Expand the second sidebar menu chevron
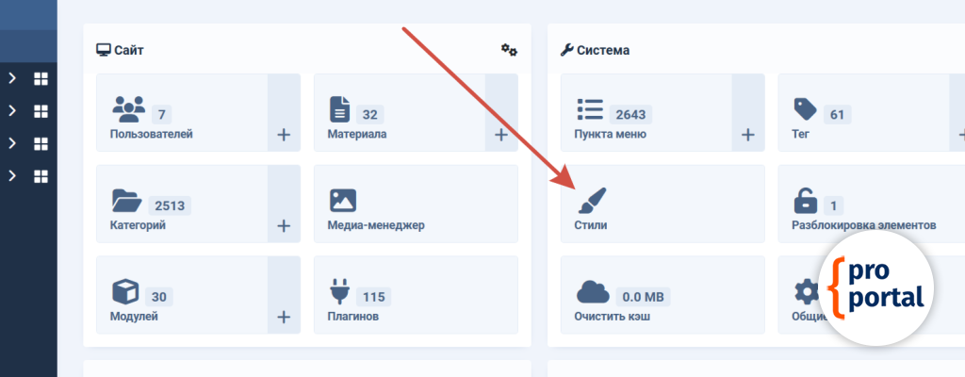The width and height of the screenshot is (965, 377). pos(12,111)
